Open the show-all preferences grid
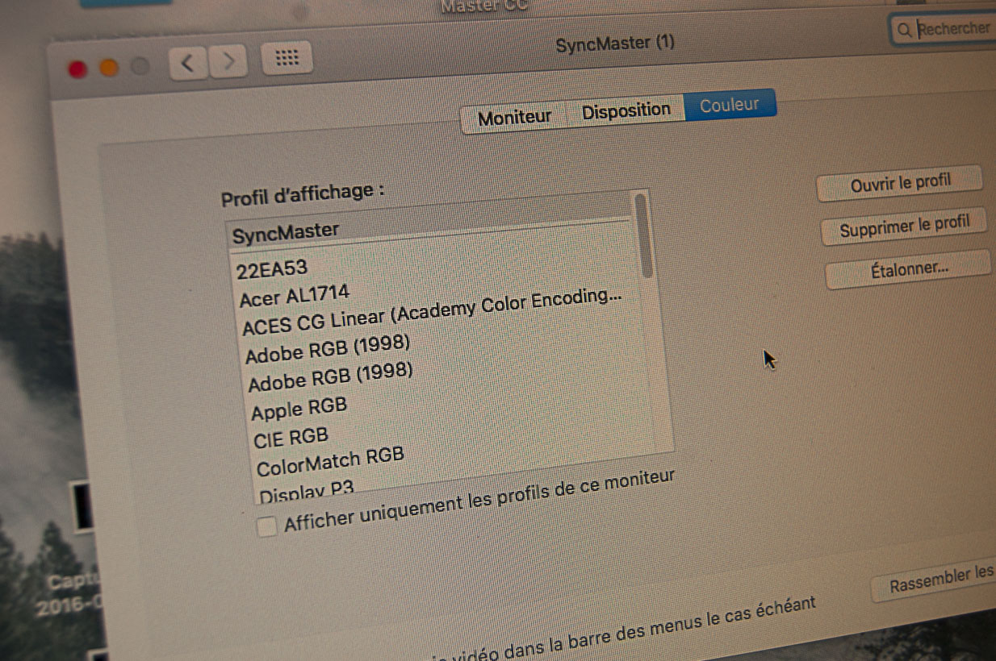The height and width of the screenshot is (661, 996). pos(287,58)
